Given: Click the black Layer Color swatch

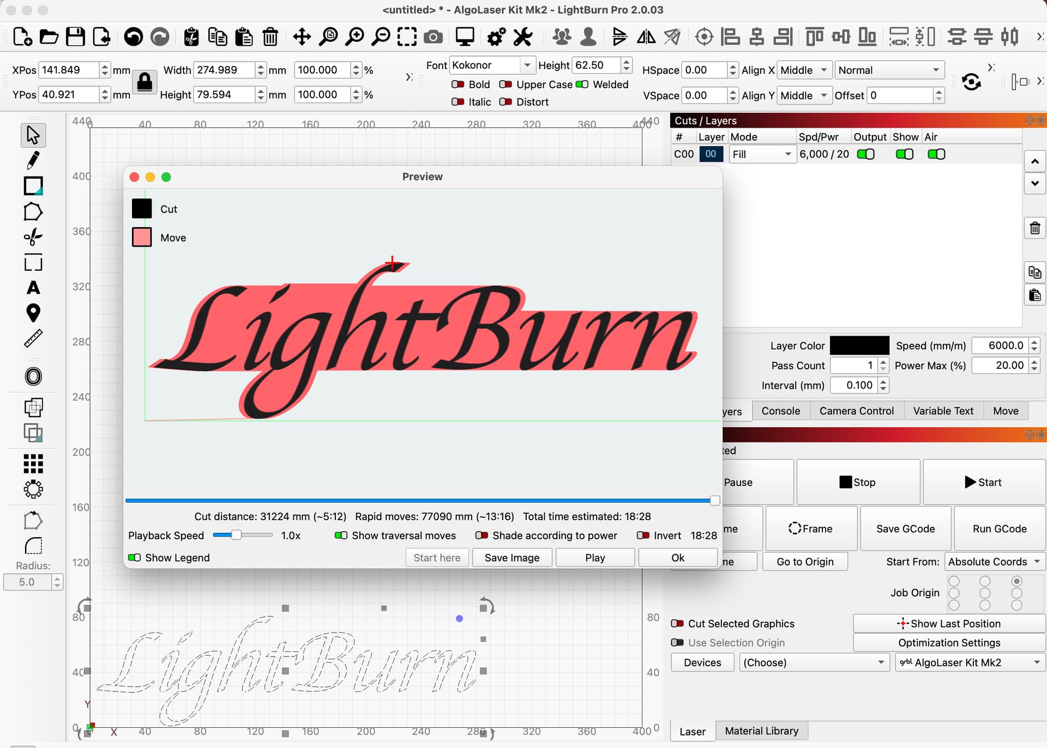Looking at the screenshot, I should pyautogui.click(x=859, y=345).
